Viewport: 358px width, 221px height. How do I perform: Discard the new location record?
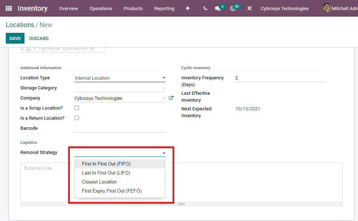point(39,38)
